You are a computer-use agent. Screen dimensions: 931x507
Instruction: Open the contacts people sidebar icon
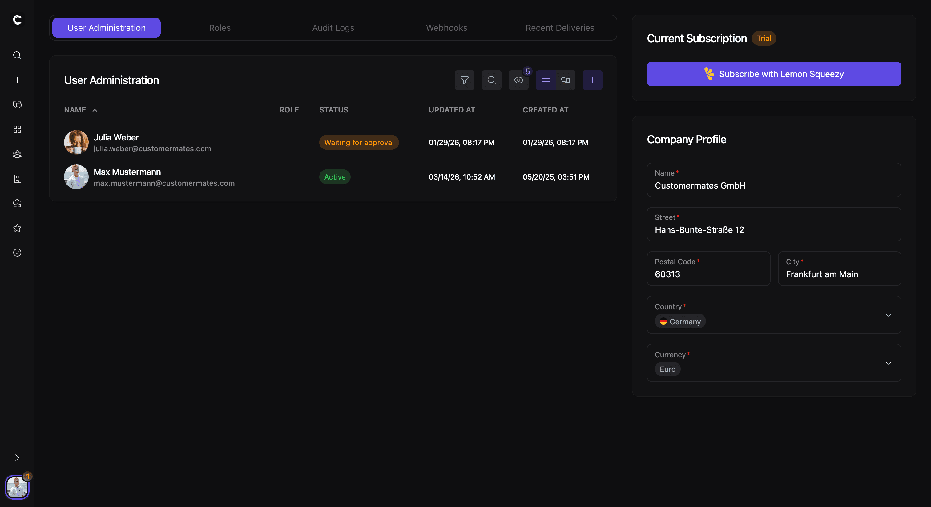(17, 154)
